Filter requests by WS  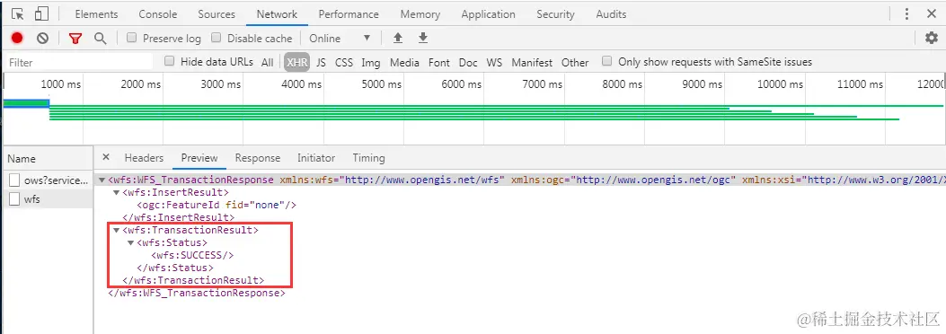pyautogui.click(x=494, y=62)
